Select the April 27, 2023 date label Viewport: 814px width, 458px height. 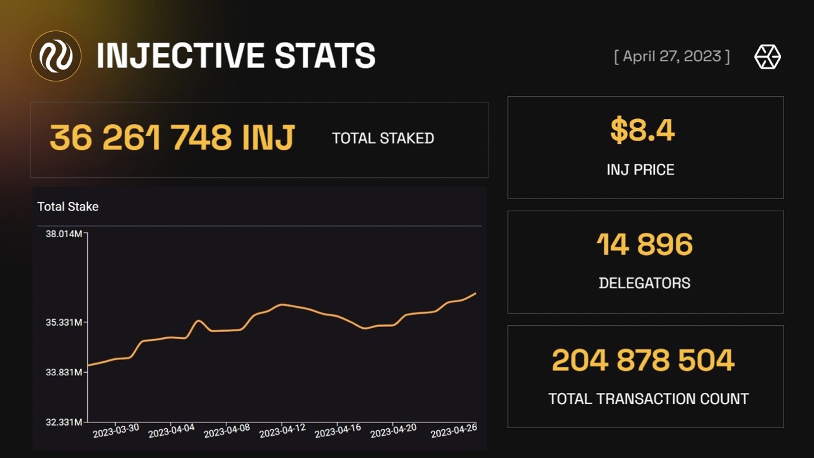point(672,57)
